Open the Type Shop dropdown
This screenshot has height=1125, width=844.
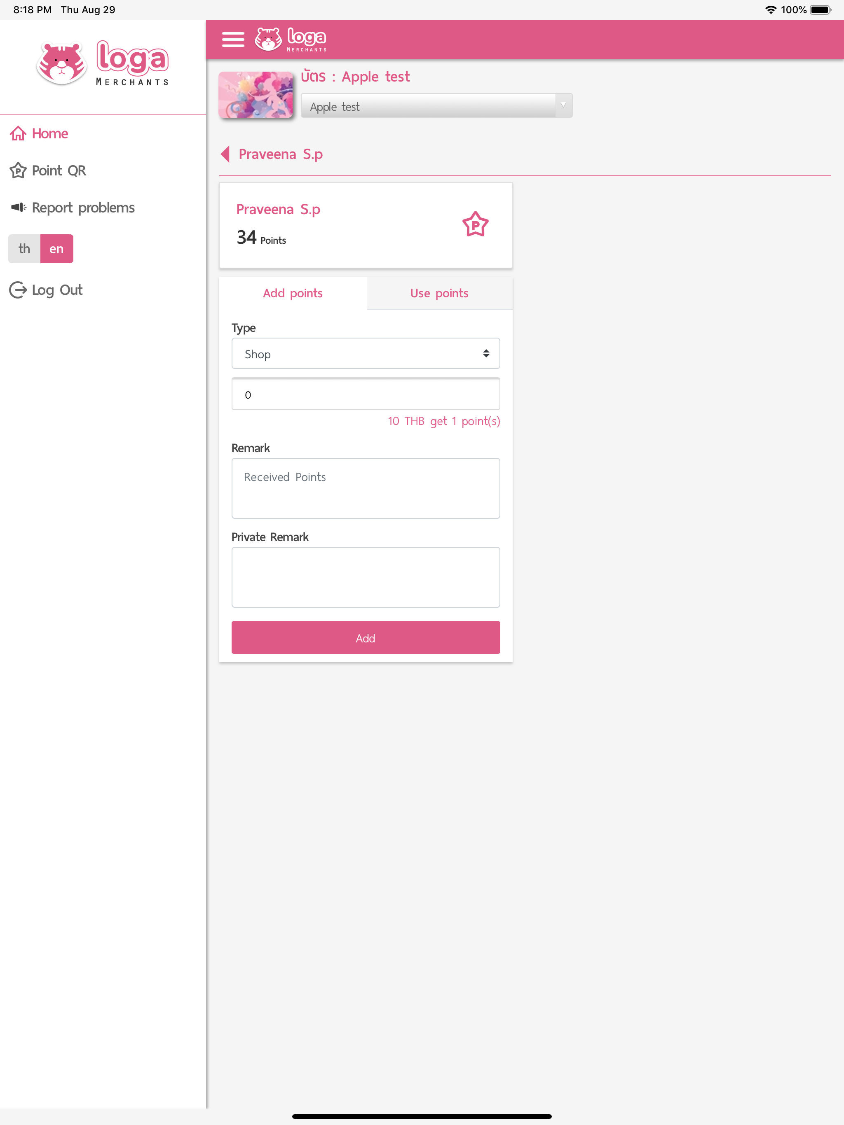pos(366,353)
